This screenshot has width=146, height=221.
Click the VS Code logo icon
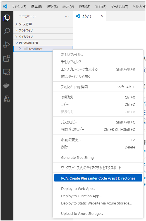click(x=5, y=6)
